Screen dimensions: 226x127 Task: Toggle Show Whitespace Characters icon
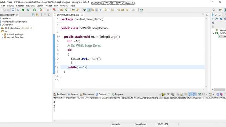click(100, 10)
